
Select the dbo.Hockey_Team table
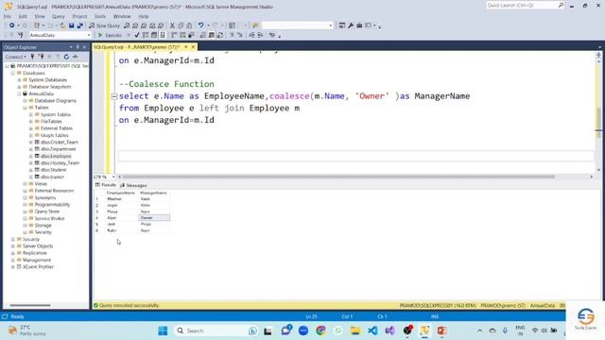tap(60, 163)
